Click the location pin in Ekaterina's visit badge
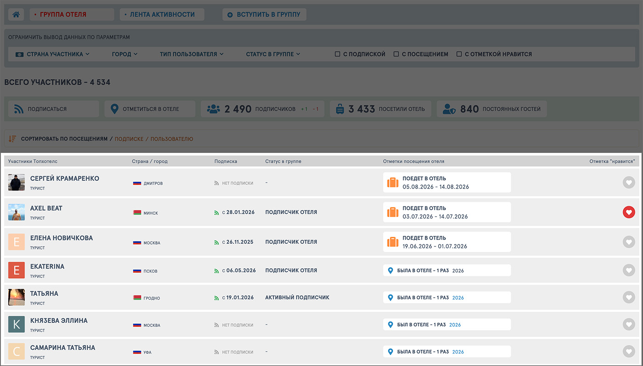Screen dimensions: 643x366 (x=390, y=270)
